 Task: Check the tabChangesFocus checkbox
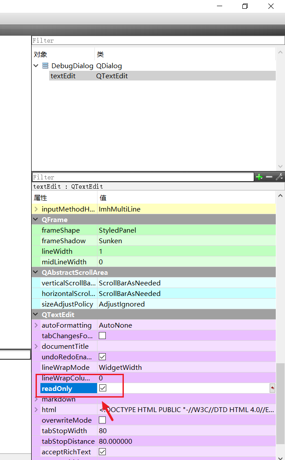(x=102, y=336)
